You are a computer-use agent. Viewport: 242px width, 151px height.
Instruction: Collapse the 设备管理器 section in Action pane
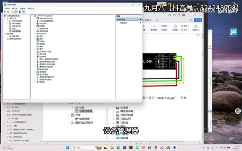click(x=140, y=20)
